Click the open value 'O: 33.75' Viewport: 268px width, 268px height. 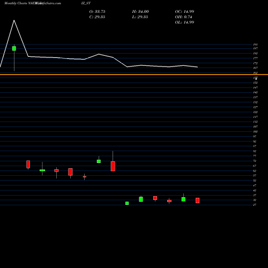pos(97,12)
